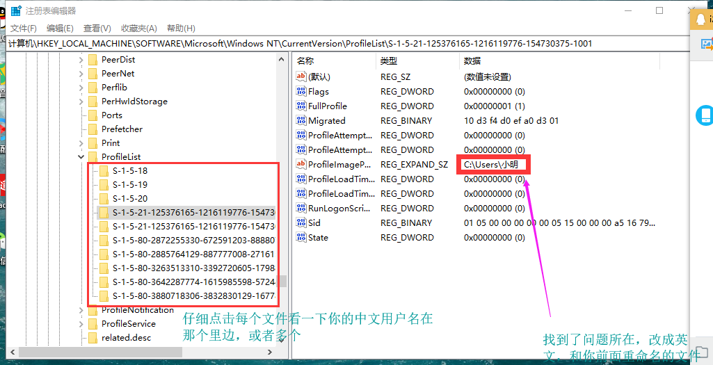This screenshot has height=365, width=713.
Task: Select the ProfileImageP... value name
Action: tap(339, 165)
